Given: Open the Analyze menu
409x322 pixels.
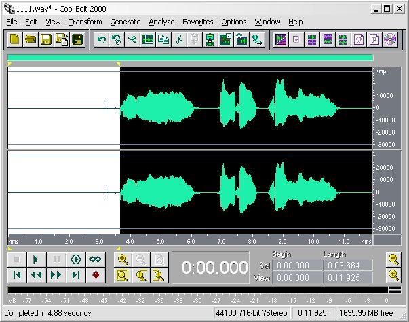Looking at the screenshot, I should coord(161,22).
